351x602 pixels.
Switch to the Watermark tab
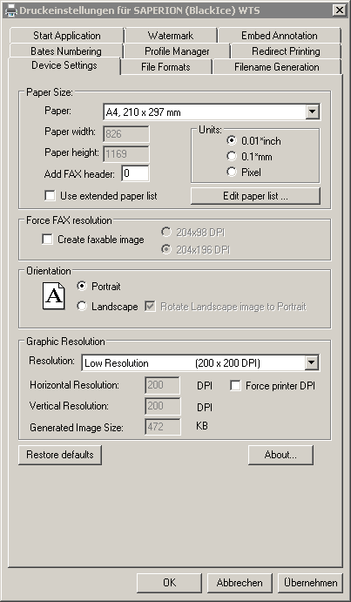171,36
